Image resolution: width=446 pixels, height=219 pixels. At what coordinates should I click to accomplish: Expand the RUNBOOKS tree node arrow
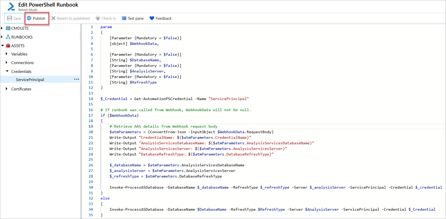coord(2,37)
